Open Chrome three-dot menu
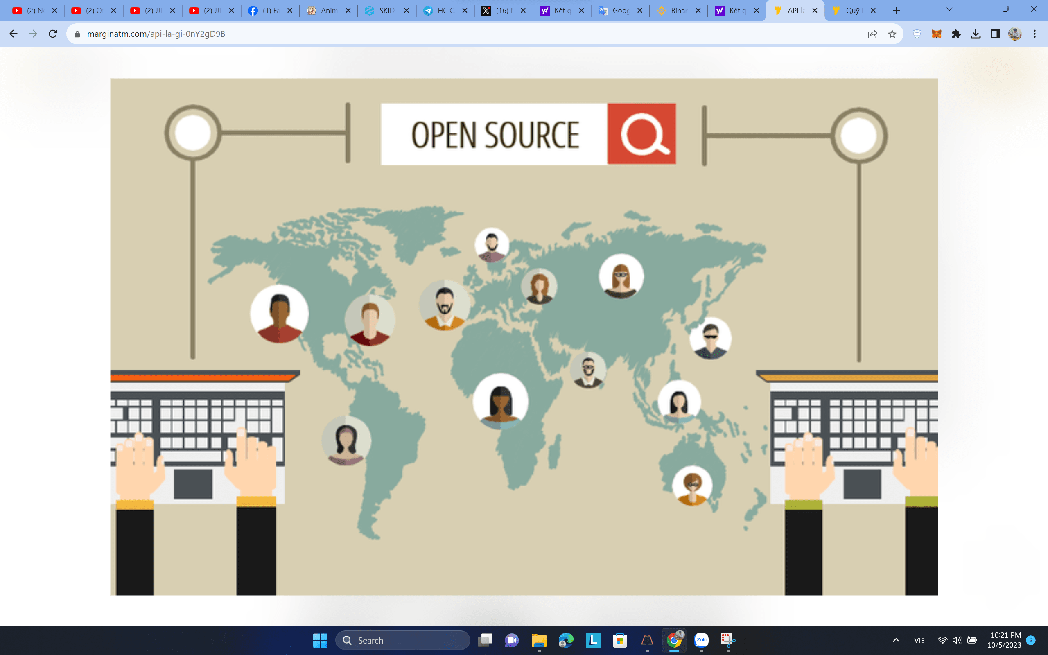The image size is (1048, 655). 1034,34
